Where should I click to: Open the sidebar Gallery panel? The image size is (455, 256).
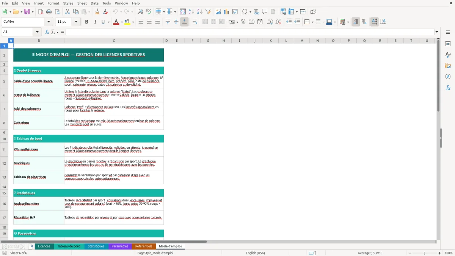[448, 66]
